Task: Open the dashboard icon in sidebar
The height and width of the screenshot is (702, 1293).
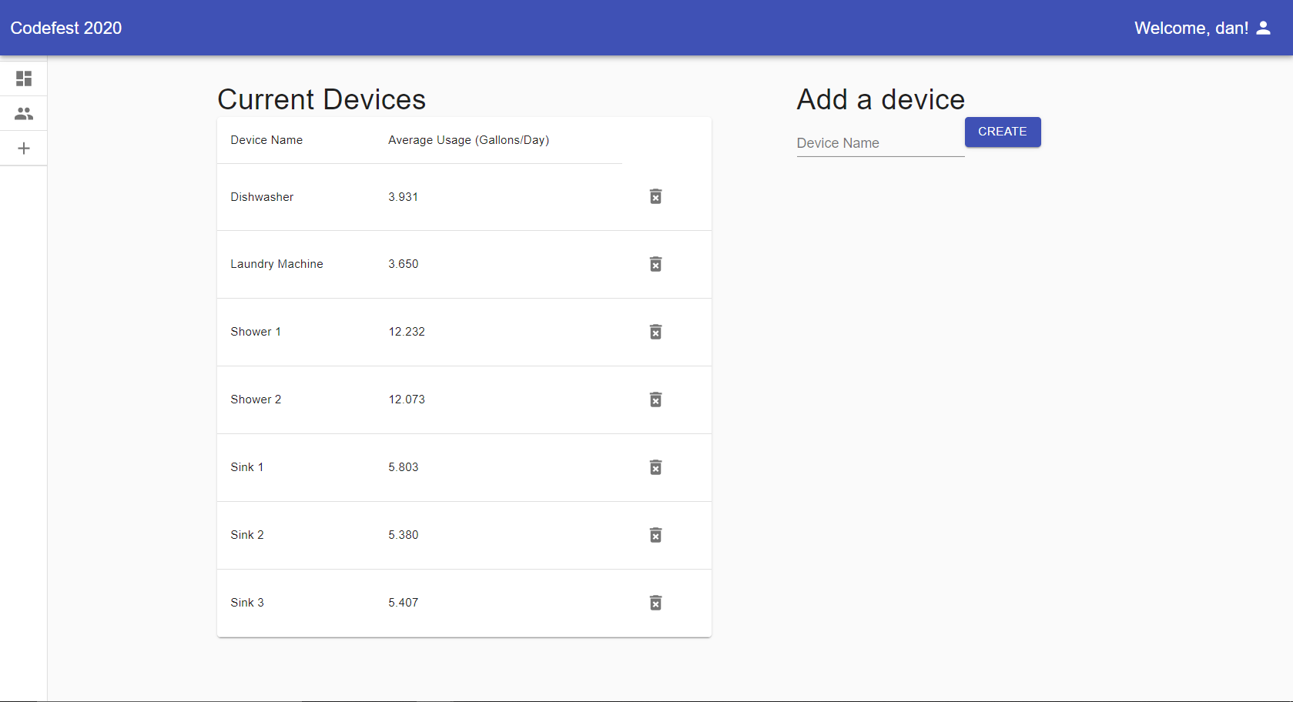Action: click(x=24, y=79)
